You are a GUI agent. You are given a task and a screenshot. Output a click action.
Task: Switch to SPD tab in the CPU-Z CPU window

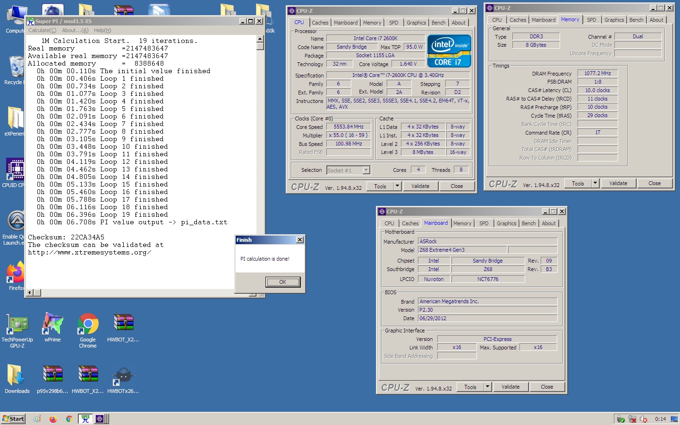(x=393, y=23)
